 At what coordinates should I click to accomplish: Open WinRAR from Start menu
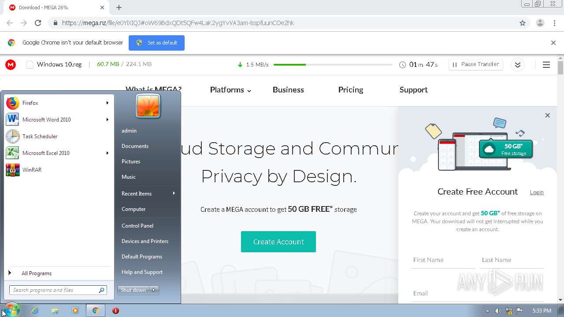58,170
